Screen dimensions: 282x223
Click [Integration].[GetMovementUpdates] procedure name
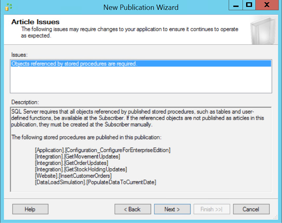pos(77,157)
